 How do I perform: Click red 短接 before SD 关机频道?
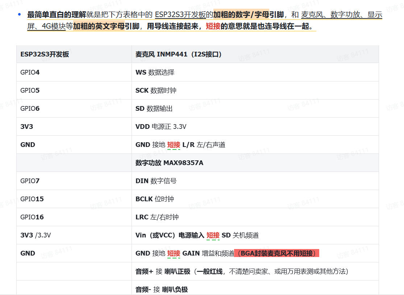(x=213, y=235)
